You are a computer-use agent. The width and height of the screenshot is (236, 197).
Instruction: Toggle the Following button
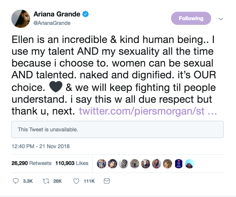[191, 18]
